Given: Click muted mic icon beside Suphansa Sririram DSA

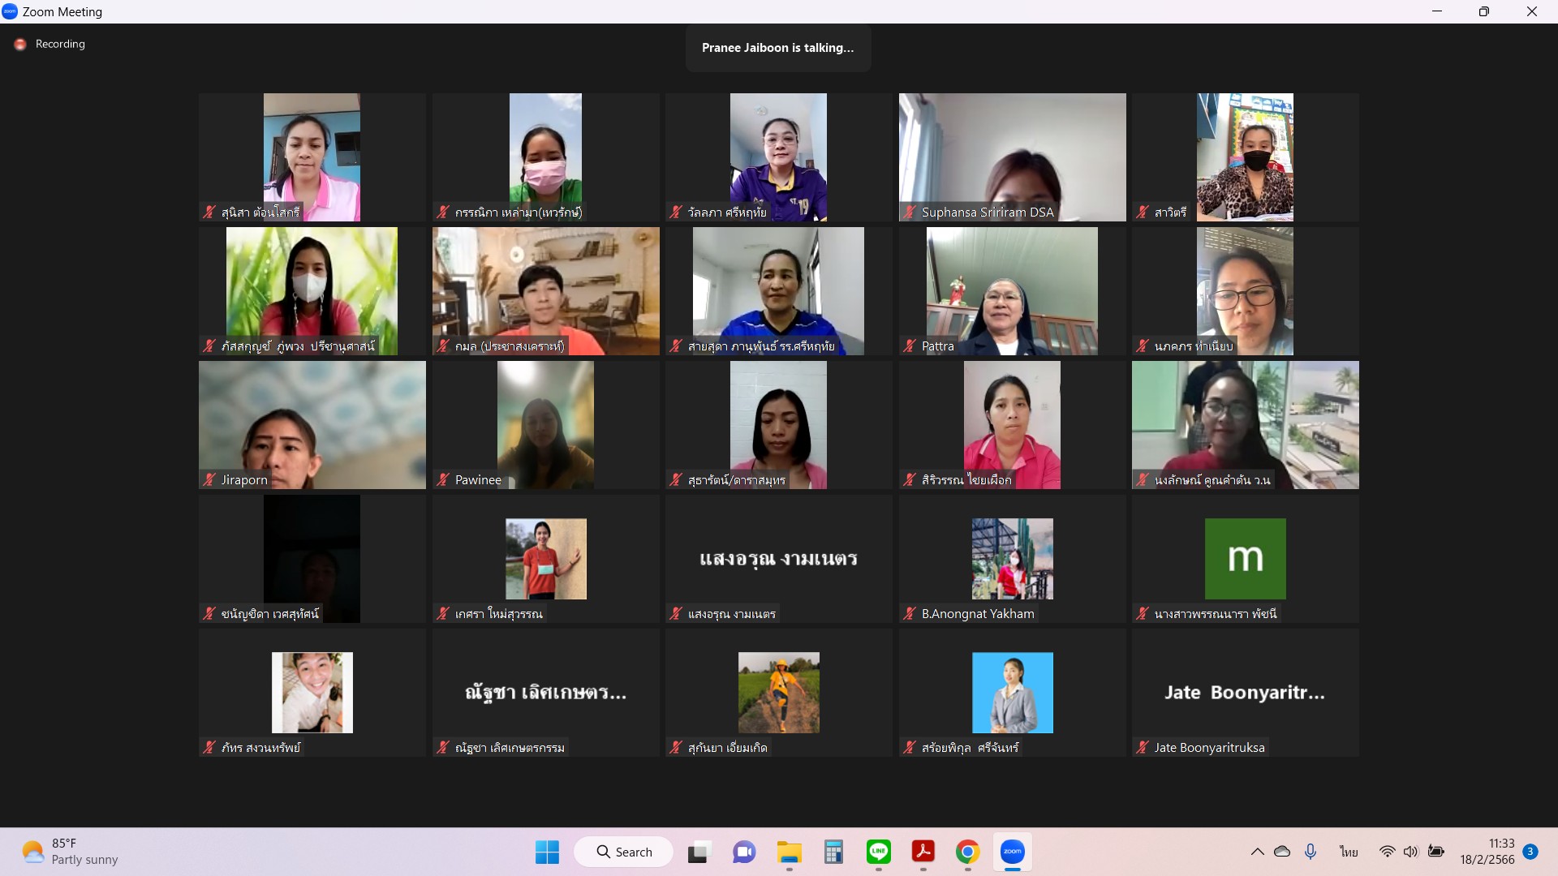Looking at the screenshot, I should (x=910, y=213).
